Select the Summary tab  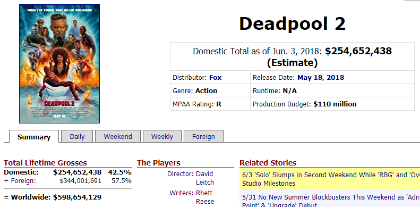(34, 137)
